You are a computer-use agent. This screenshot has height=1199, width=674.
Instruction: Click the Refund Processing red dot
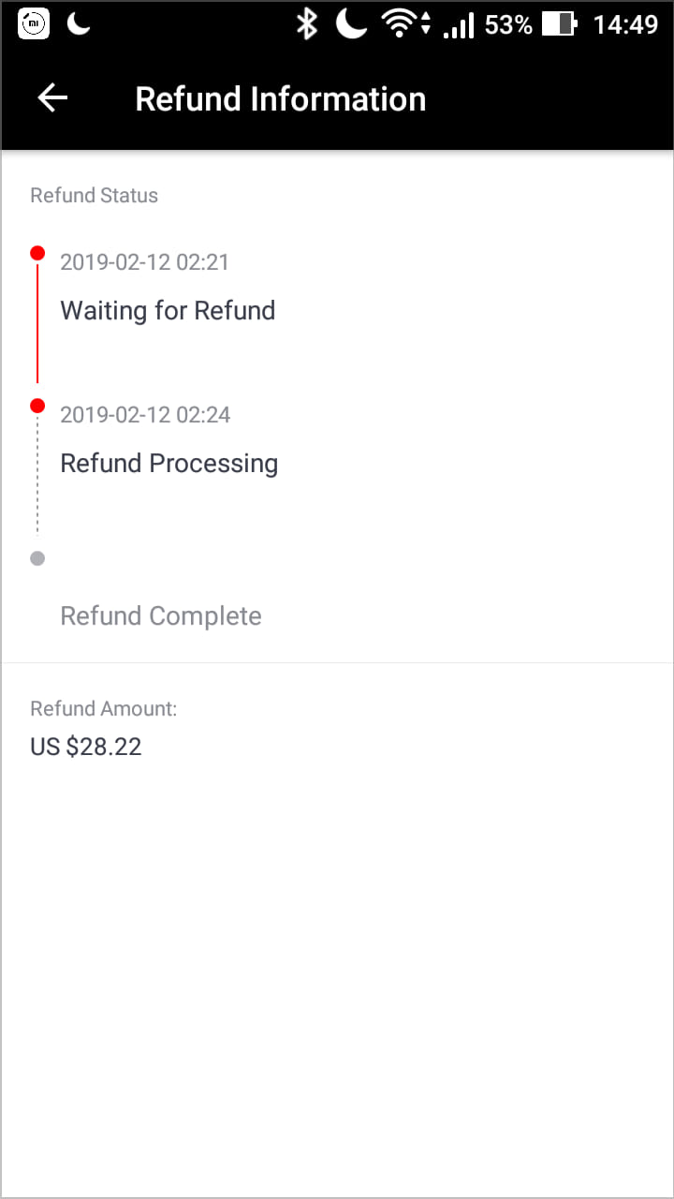tap(37, 406)
